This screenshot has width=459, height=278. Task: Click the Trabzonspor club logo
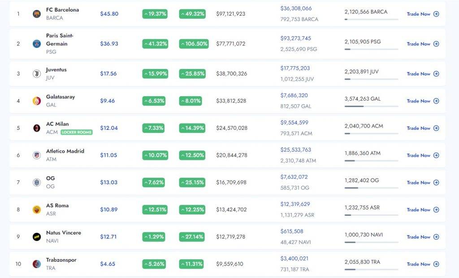pos(37,264)
